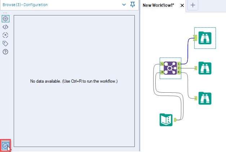
Task: Switch to New Workflow1 tab
Action: [x=158, y=5]
